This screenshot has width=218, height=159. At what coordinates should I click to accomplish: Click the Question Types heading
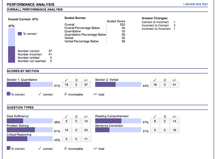(x=20, y=107)
